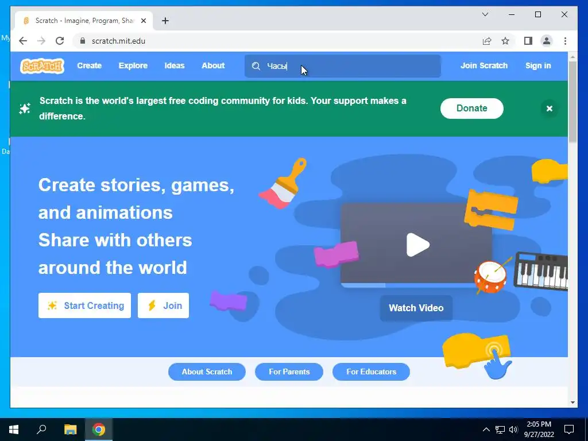Go back using the browser back arrow
This screenshot has height=441, width=588.
tap(23, 41)
